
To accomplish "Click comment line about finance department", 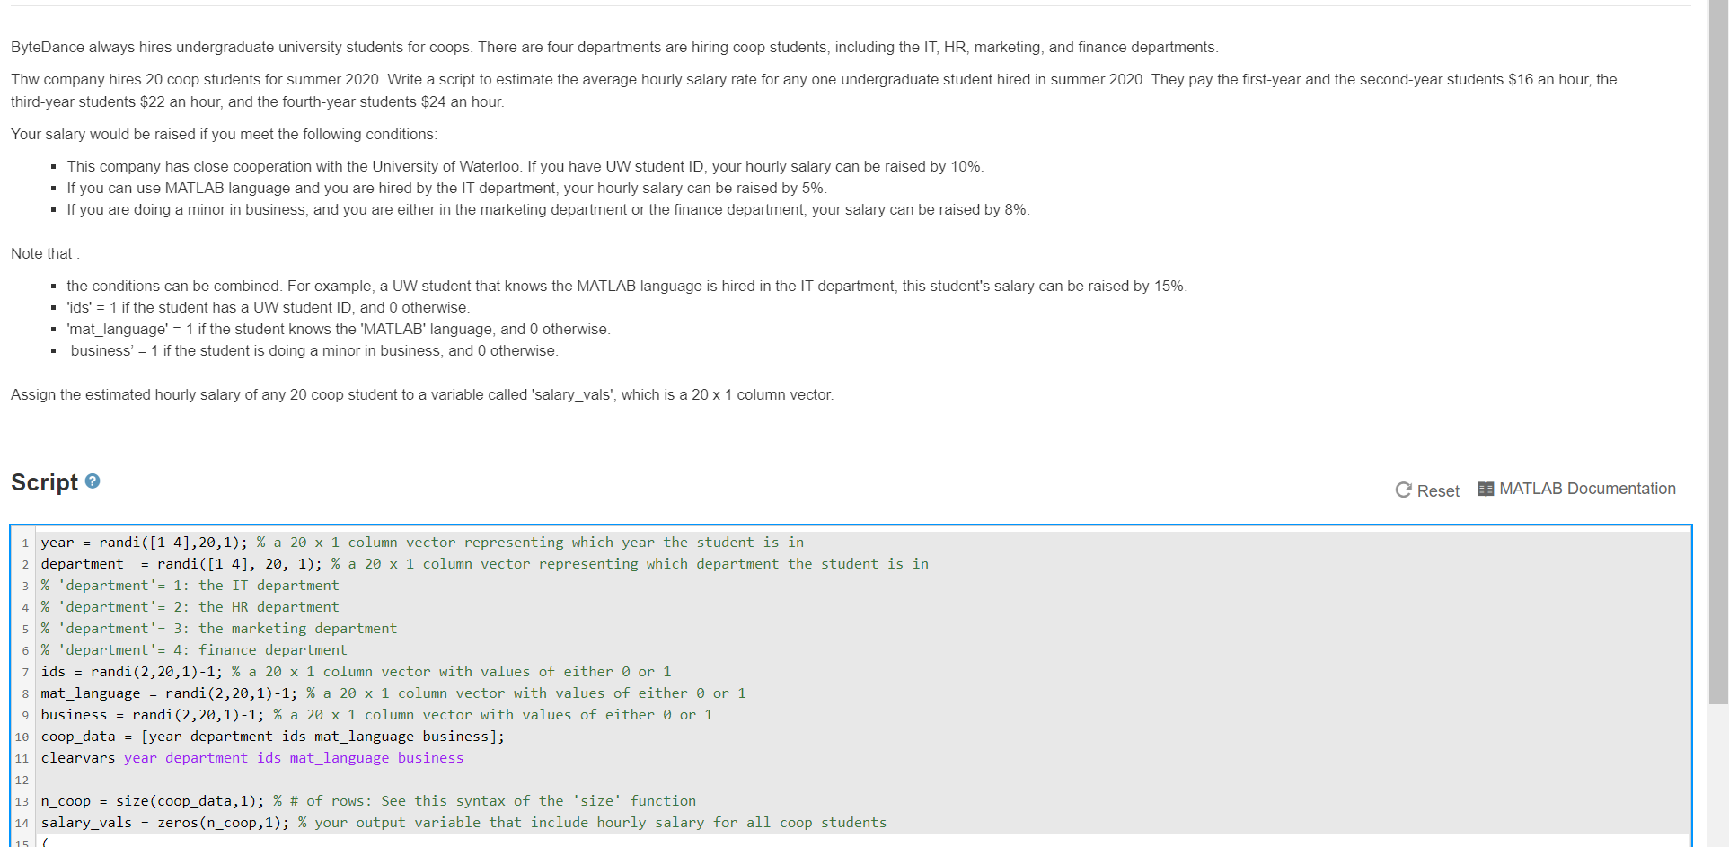I will 193,650.
